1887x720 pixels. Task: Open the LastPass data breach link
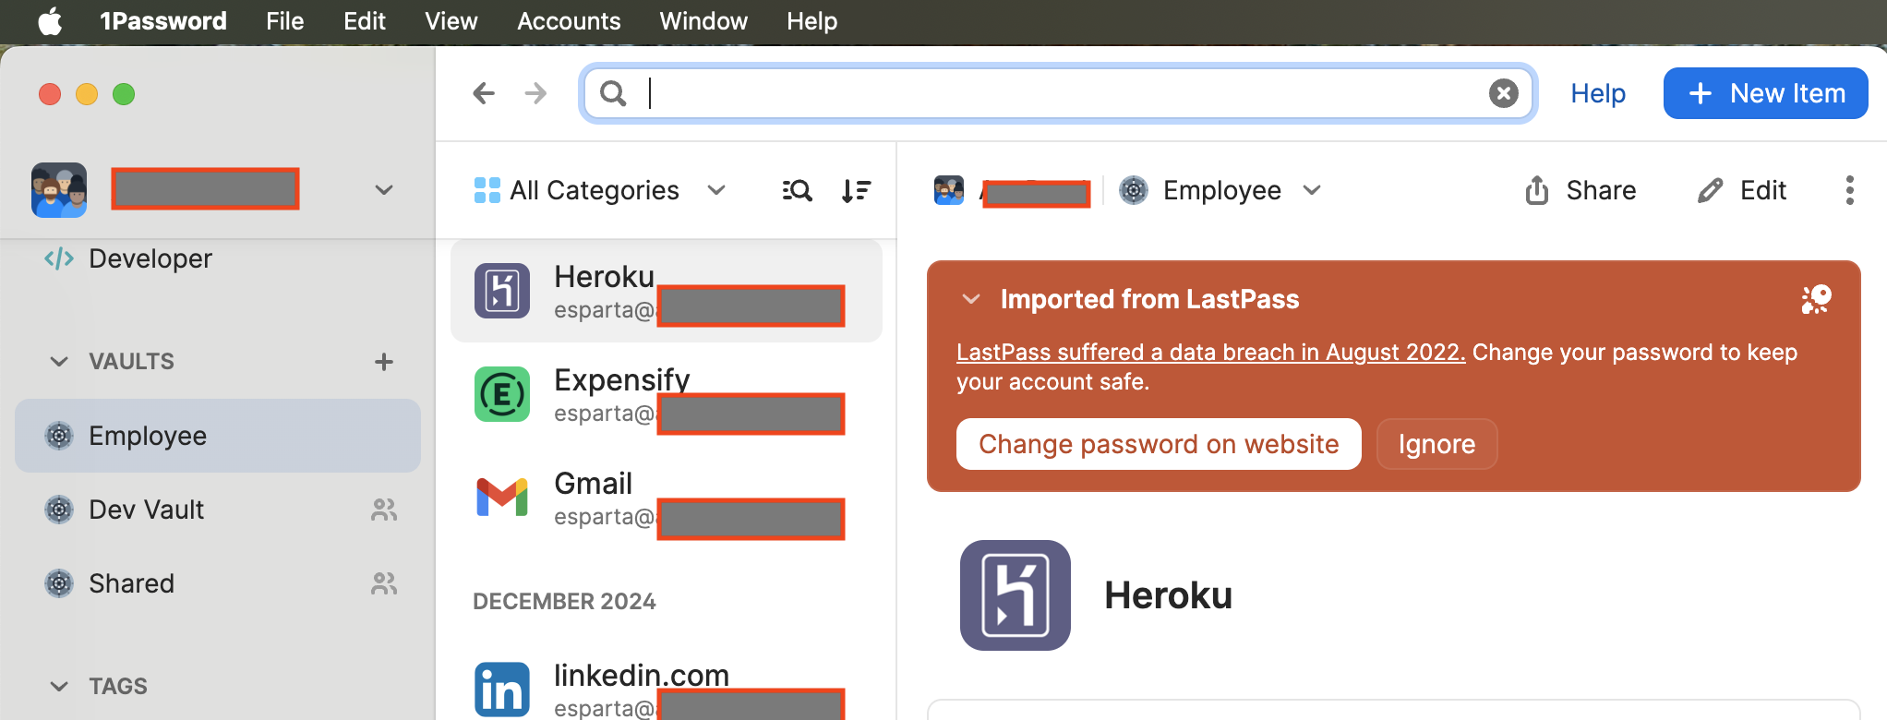click(x=1210, y=353)
